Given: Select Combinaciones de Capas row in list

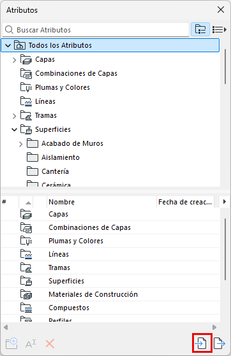Looking at the screenshot, I should coord(110,227).
